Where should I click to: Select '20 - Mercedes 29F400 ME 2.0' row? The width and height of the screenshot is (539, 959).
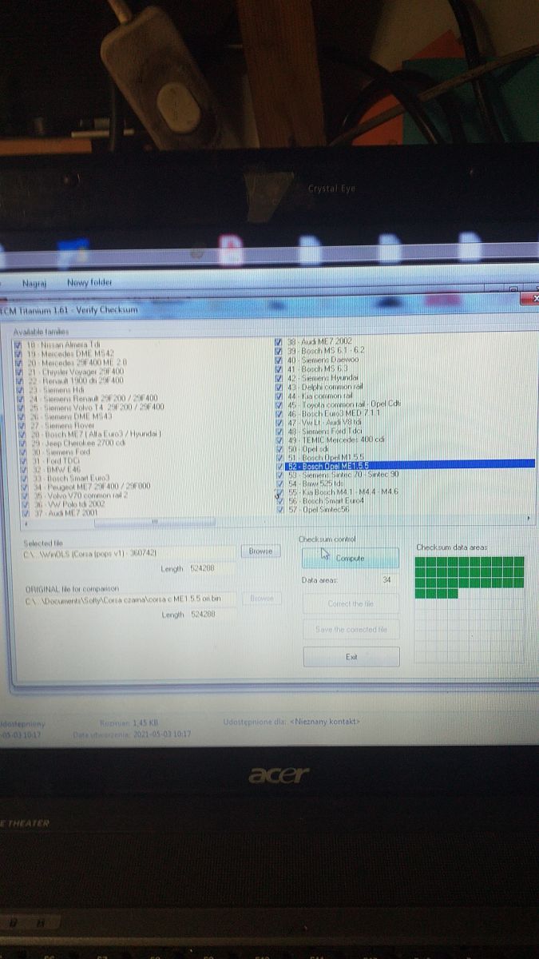click(x=78, y=362)
